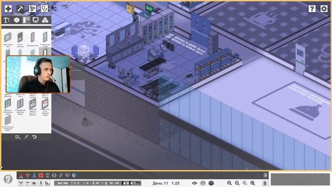Open the settings gear
The height and width of the screenshot is (187, 332).
[x=324, y=9]
